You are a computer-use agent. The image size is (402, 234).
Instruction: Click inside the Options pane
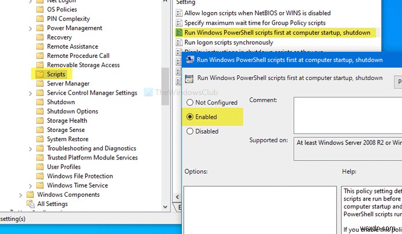[x=260, y=210]
